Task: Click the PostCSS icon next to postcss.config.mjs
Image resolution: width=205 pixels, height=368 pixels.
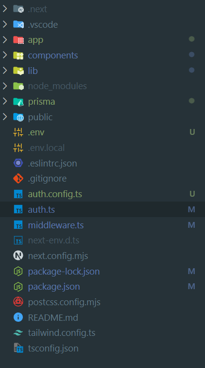Action: (18, 302)
